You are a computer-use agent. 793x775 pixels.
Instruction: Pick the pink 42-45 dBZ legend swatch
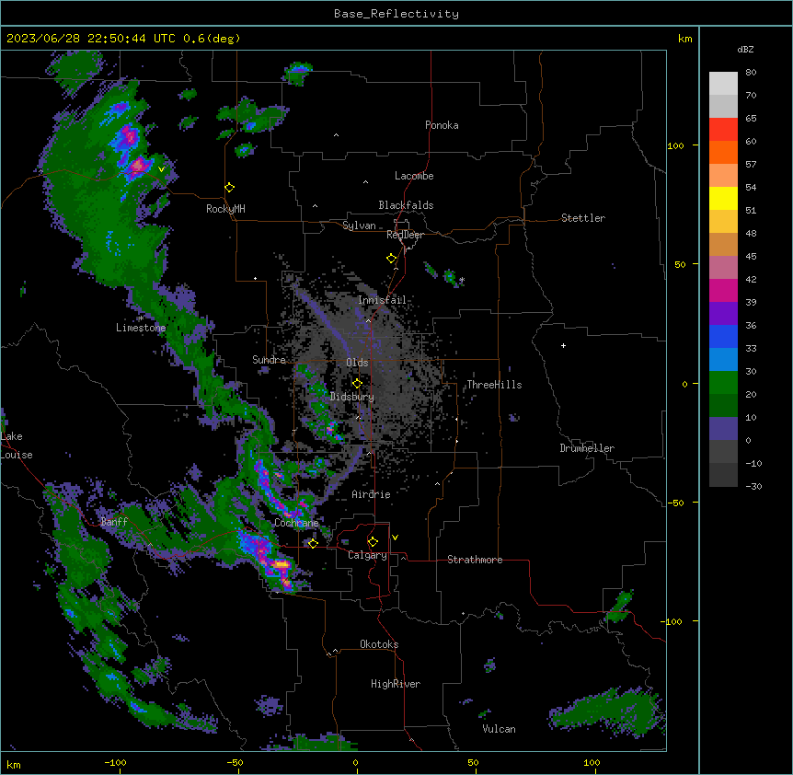[723, 268]
